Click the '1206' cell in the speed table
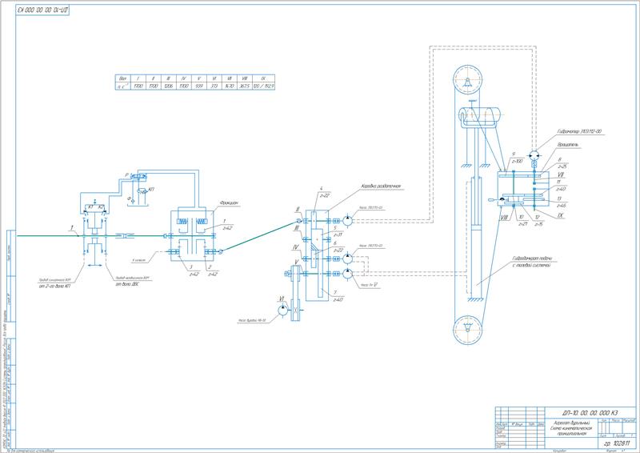The width and height of the screenshot is (640, 453). 168,86
